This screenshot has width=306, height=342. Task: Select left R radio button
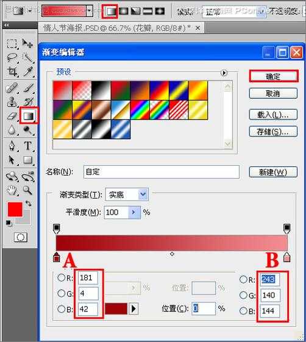tap(61, 277)
